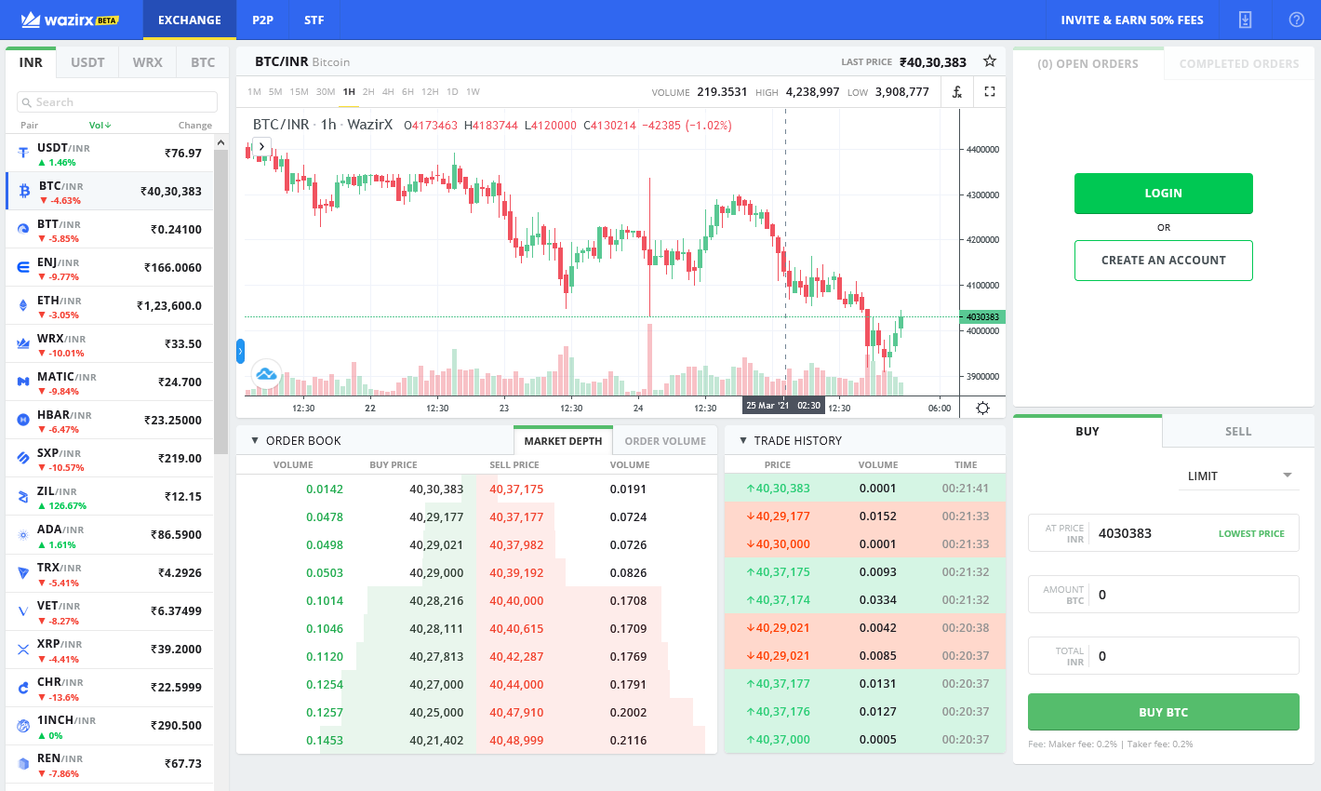Viewport: 1321px width, 791px height.
Task: Click the Ethereum coin icon
Action: [23, 305]
